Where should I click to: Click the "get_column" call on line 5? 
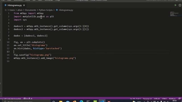(x=60, y=26)
